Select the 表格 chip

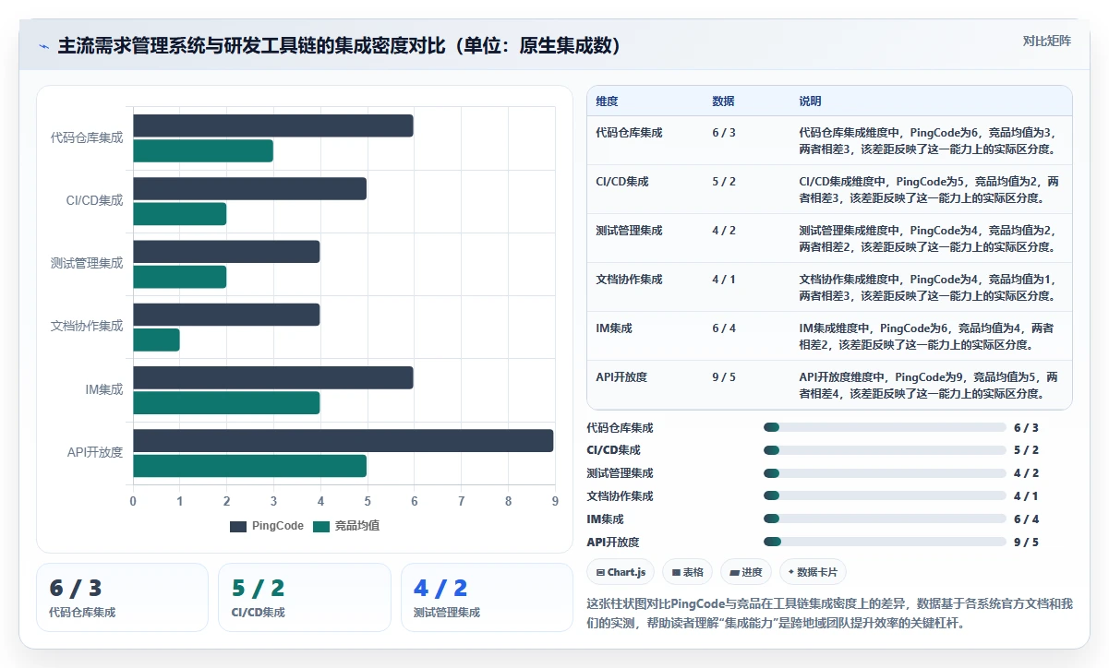pos(688,572)
